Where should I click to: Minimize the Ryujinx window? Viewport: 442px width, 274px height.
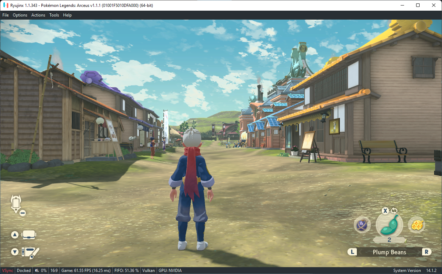(x=402, y=5)
